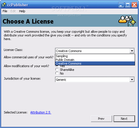
Task: Go to the Next step
Action: click(124, 119)
